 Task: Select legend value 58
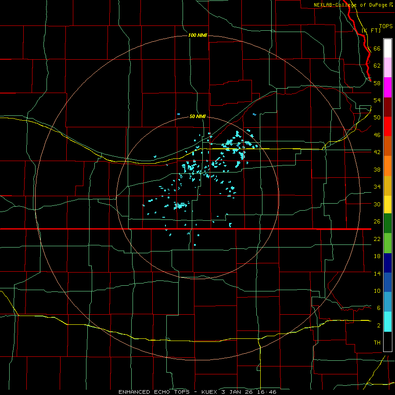(377, 83)
